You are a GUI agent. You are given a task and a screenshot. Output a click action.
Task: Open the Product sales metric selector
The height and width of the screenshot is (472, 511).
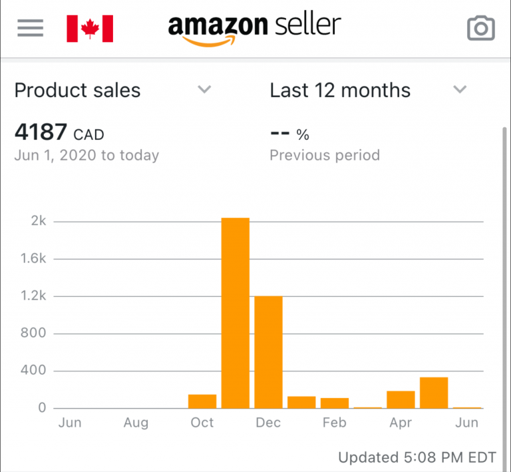tap(112, 90)
